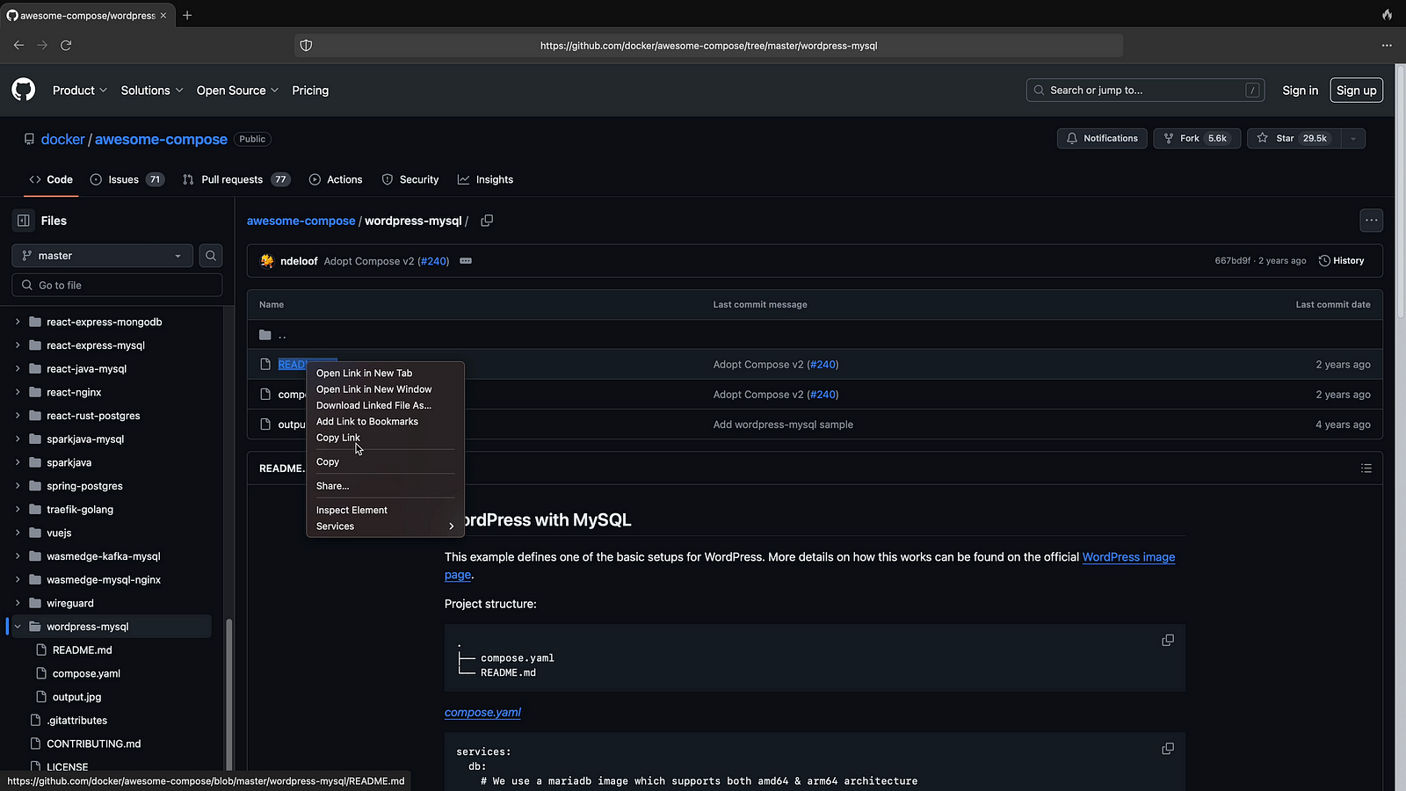Click the search files magnifier icon
Image resolution: width=1406 pixels, height=791 pixels.
pyautogui.click(x=211, y=256)
